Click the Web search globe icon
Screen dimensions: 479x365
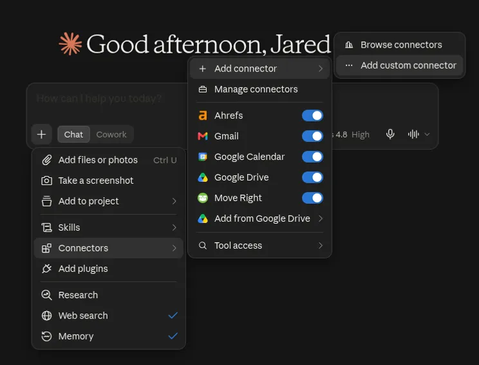click(47, 316)
